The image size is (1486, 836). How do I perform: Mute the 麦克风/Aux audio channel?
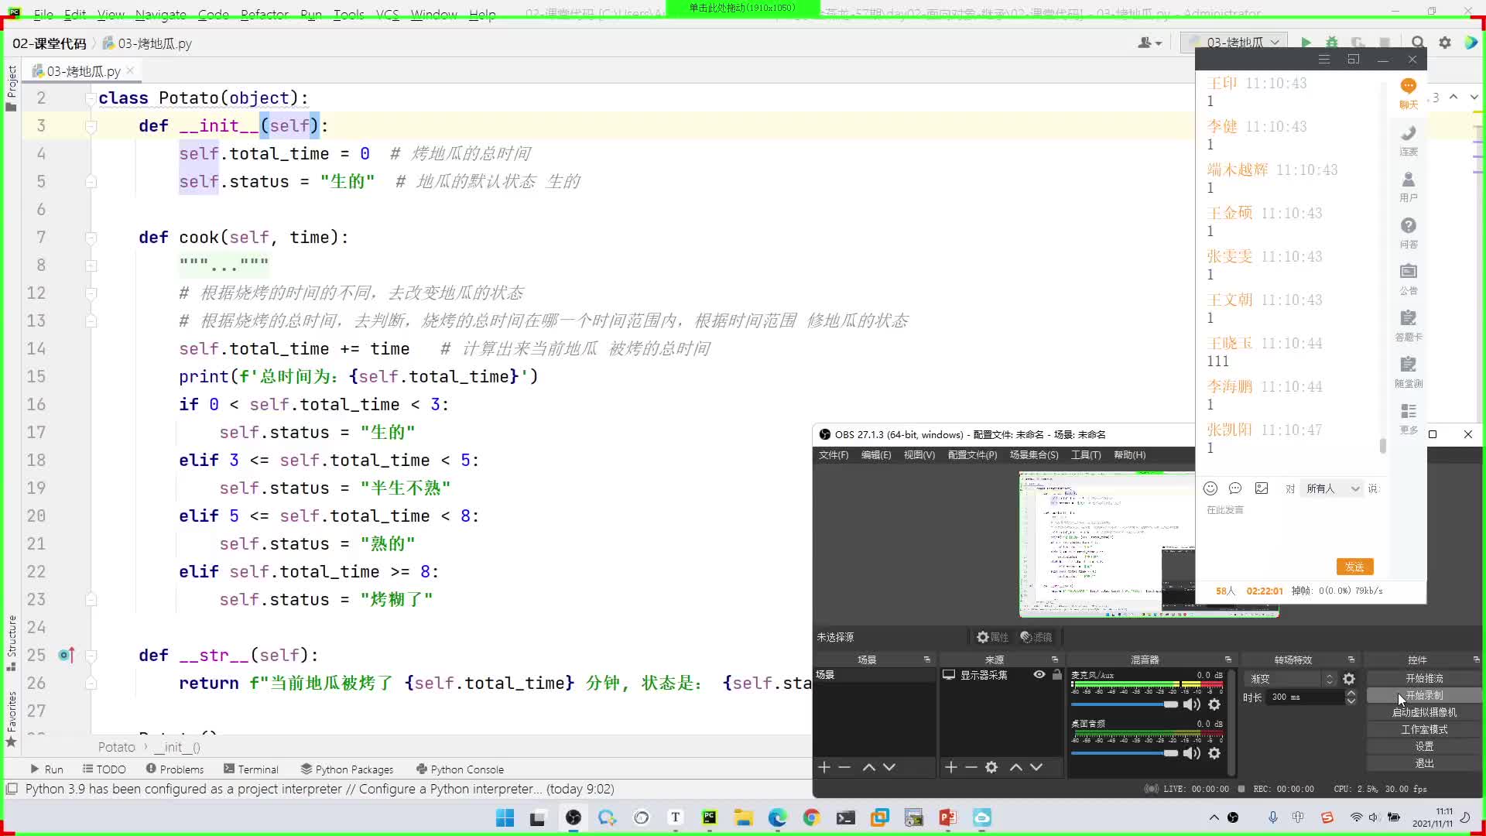1192,704
